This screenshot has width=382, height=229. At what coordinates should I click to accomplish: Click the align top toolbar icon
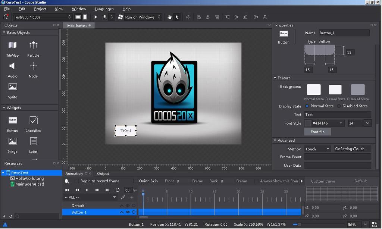pos(227,17)
